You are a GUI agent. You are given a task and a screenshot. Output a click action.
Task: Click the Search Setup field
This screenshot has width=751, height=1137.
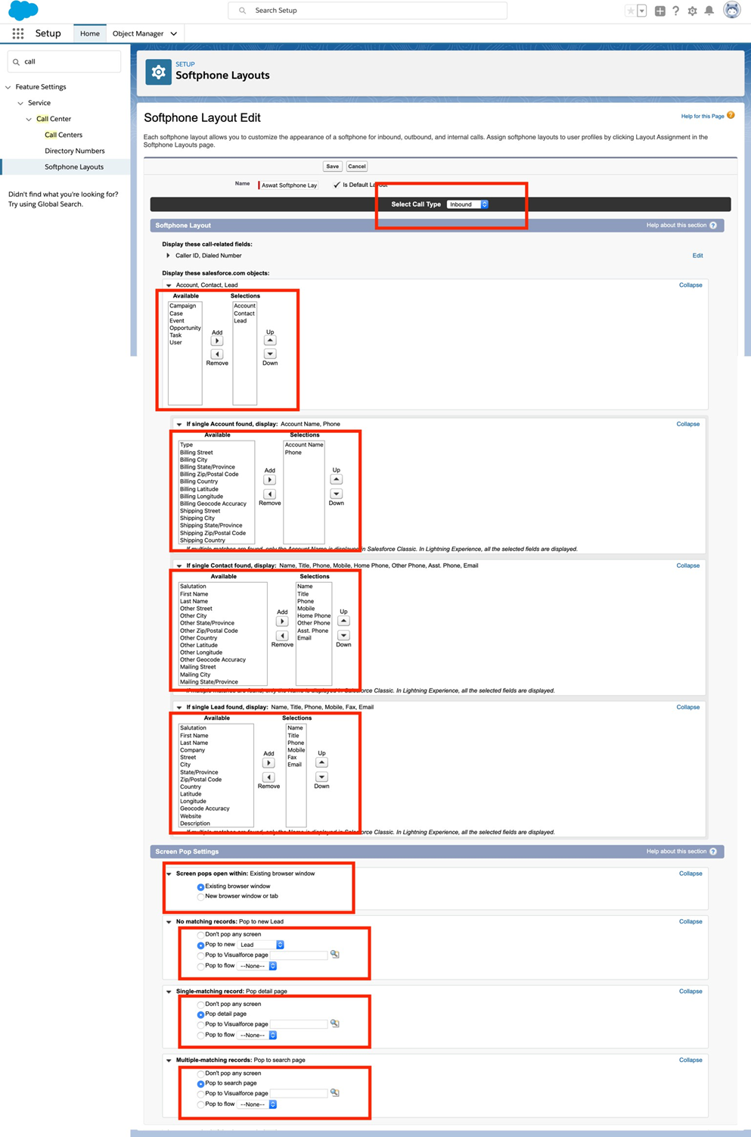coord(368,11)
